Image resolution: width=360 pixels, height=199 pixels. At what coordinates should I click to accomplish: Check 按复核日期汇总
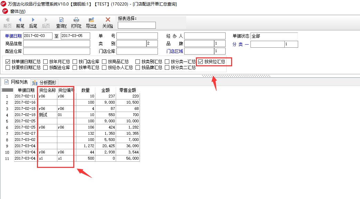click(x=8, y=67)
